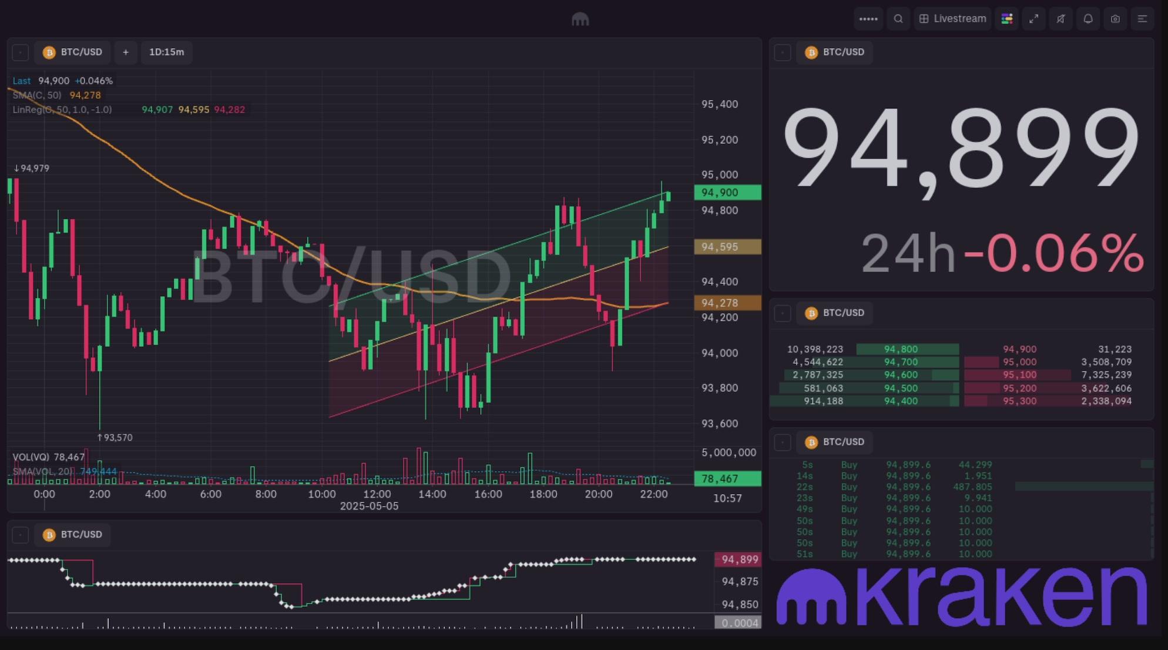Image resolution: width=1168 pixels, height=650 pixels.
Task: Click the Bitcoin coin icon in order book header
Action: (x=811, y=313)
